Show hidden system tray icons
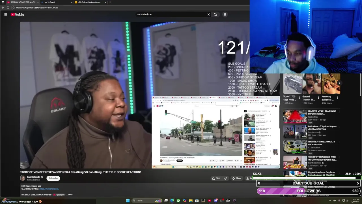 tap(330, 201)
